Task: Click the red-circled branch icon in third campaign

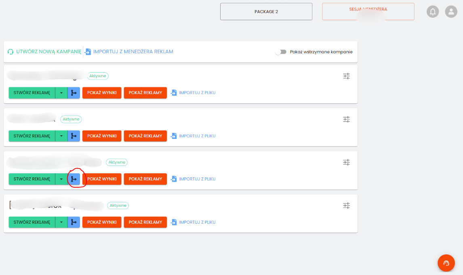Action: 74,179
